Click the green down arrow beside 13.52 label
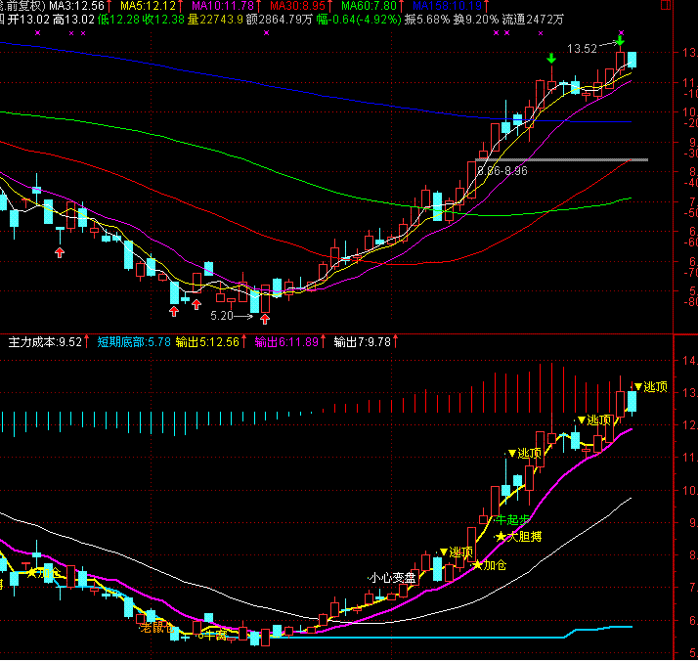Image resolution: width=698 pixels, height=662 pixels. pyautogui.click(x=620, y=41)
